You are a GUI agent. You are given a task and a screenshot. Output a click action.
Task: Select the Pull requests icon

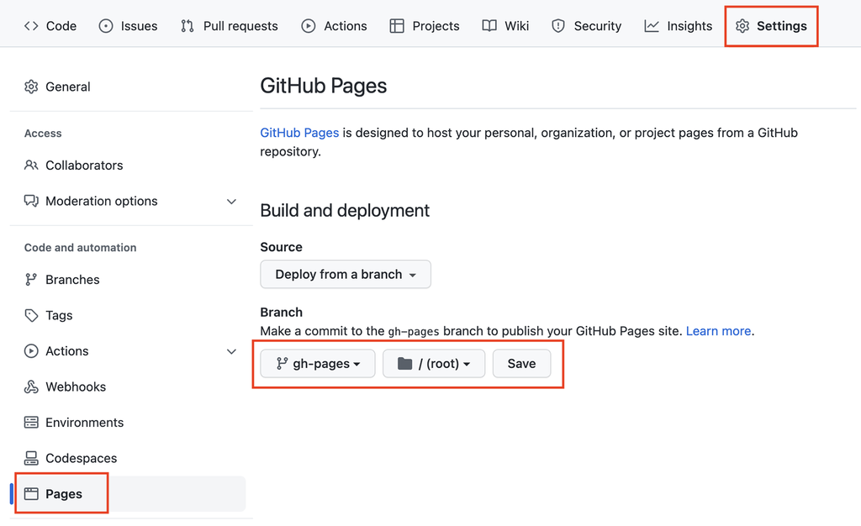pyautogui.click(x=186, y=25)
